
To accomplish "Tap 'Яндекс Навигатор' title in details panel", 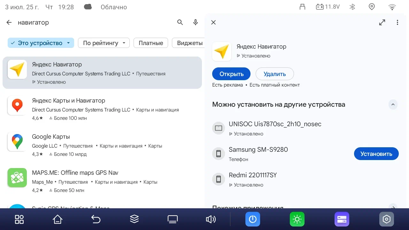I will pyautogui.click(x=261, y=46).
